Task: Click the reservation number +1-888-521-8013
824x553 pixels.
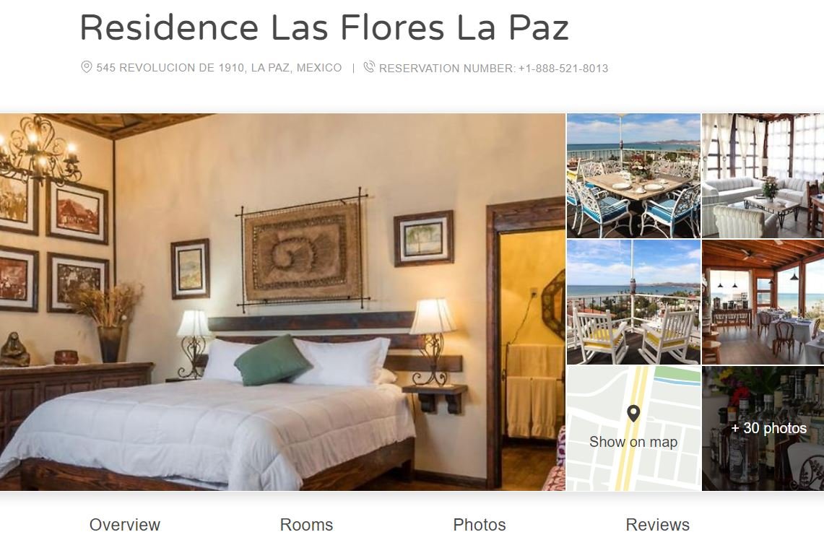Action: 563,69
